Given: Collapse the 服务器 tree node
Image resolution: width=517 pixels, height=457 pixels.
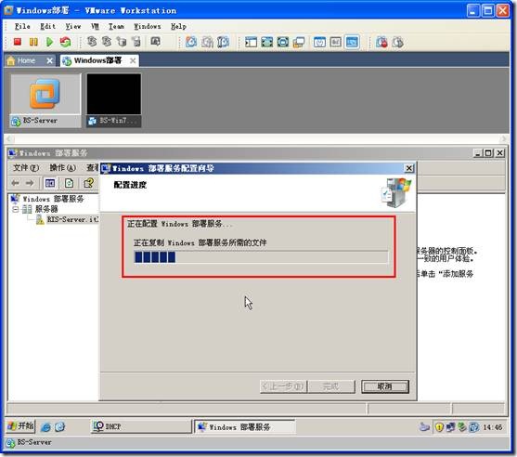Looking at the screenshot, I should 15,209.
